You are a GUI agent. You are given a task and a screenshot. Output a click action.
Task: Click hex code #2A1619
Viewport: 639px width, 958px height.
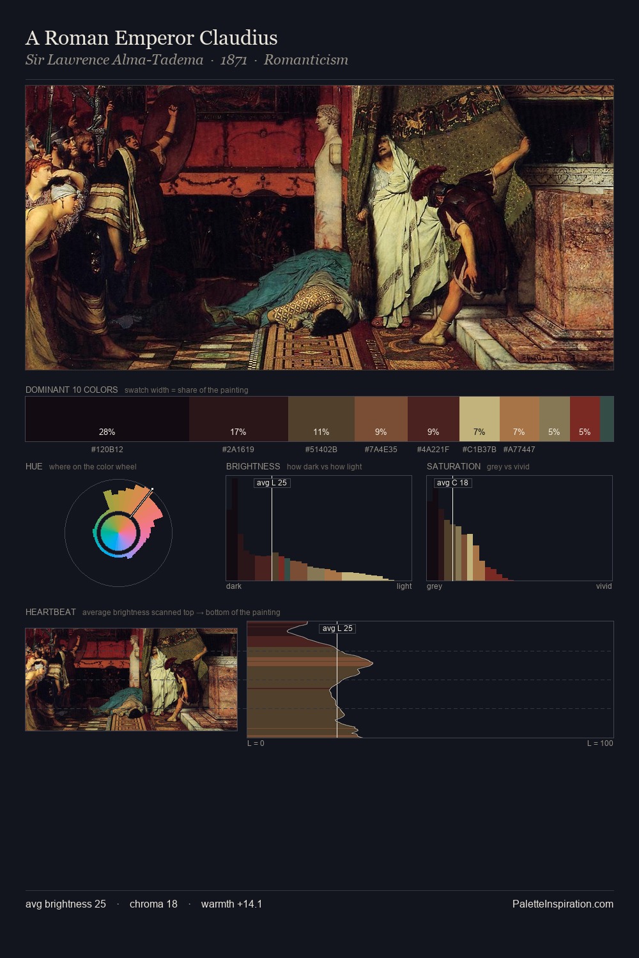point(238,450)
